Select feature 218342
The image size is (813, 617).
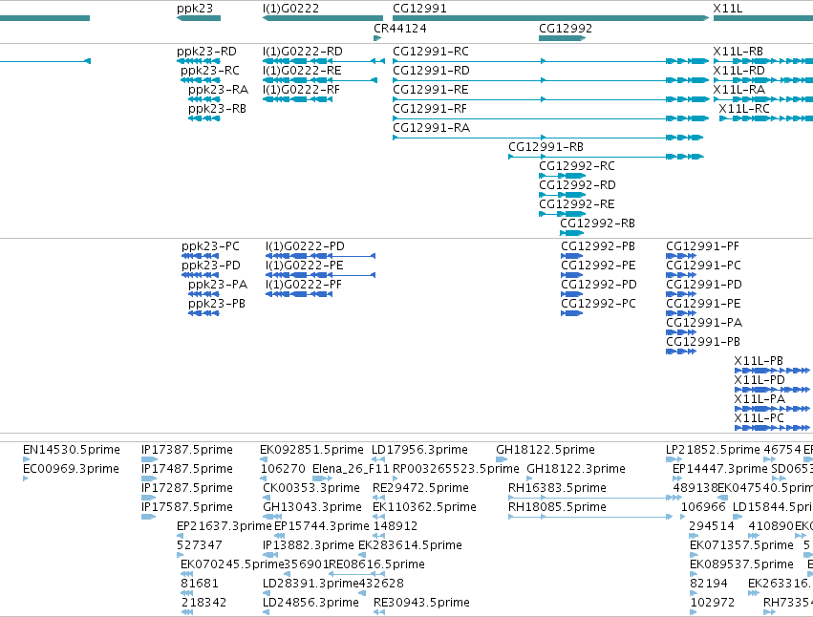point(203,604)
